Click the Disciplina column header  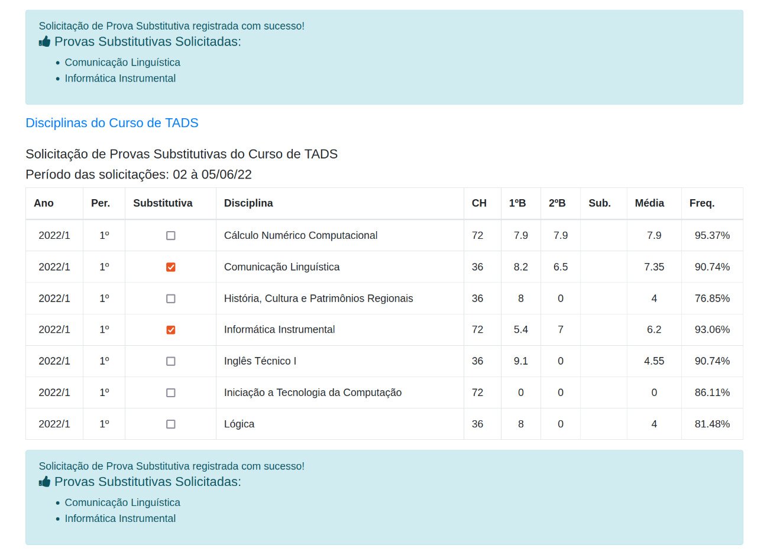pos(248,203)
